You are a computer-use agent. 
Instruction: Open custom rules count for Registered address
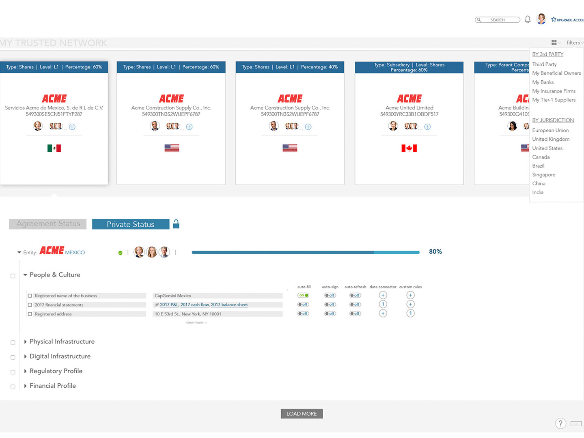(410, 313)
